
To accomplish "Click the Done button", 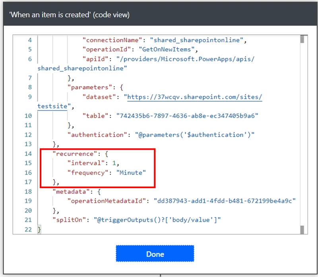I will tap(155, 254).
